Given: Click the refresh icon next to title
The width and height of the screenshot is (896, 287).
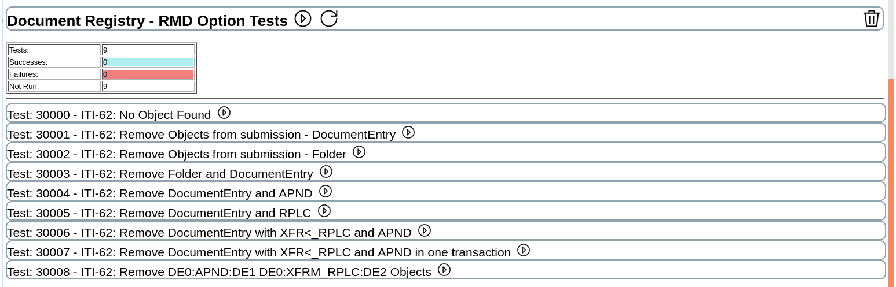Looking at the screenshot, I should [x=329, y=18].
